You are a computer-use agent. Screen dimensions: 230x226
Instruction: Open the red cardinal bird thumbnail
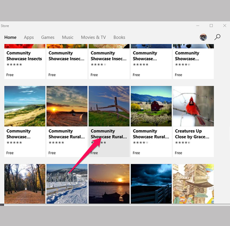point(193,106)
